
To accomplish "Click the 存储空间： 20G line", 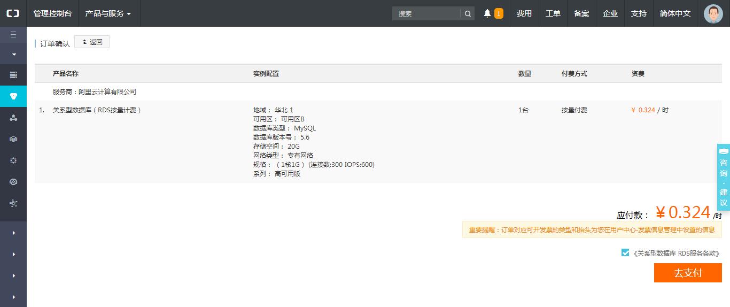I will [276, 147].
